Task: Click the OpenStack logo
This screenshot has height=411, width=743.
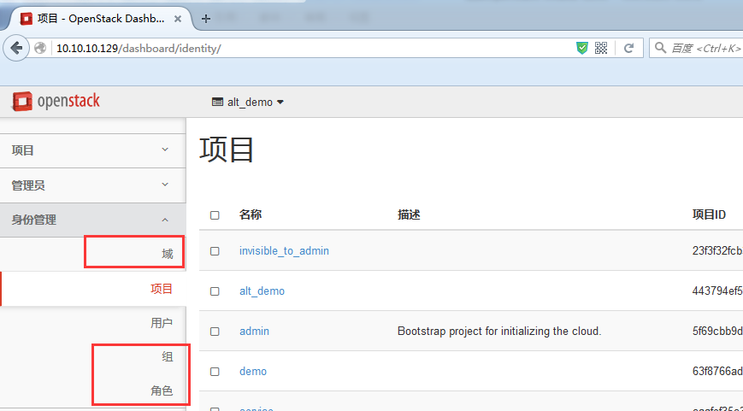Action: click(56, 102)
